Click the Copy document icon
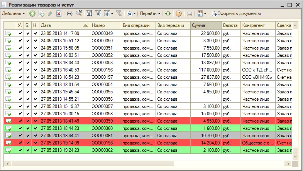This screenshot has height=171, width=303. (41, 14)
